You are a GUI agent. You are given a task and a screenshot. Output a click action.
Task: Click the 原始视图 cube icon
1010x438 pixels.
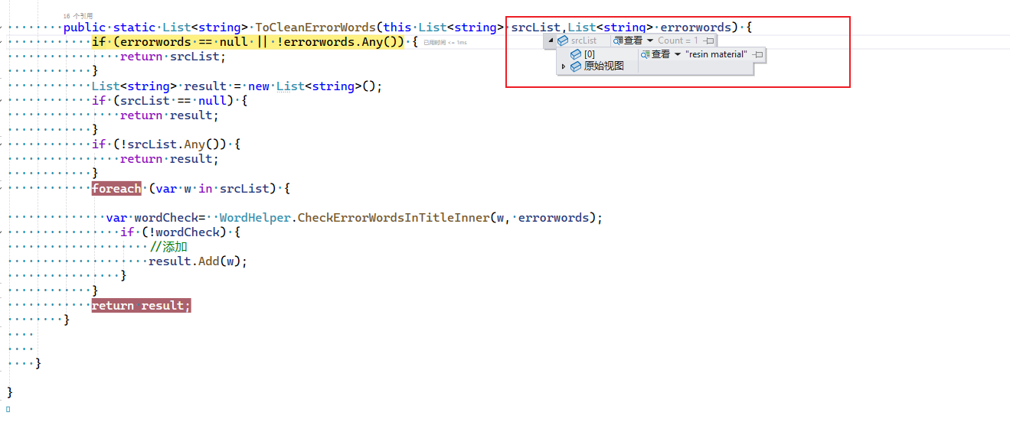coord(576,67)
